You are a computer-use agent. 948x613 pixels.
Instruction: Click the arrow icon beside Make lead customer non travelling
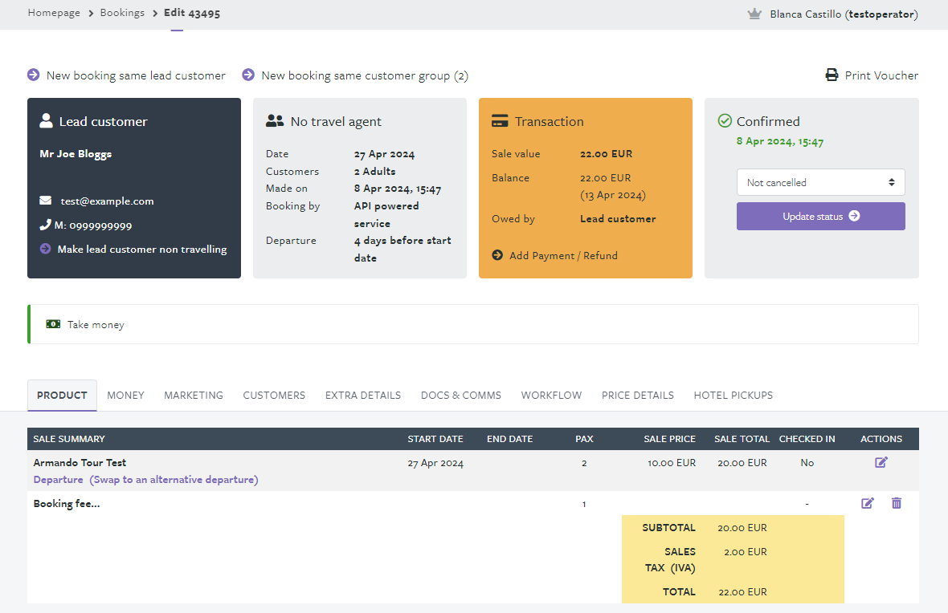tap(45, 249)
